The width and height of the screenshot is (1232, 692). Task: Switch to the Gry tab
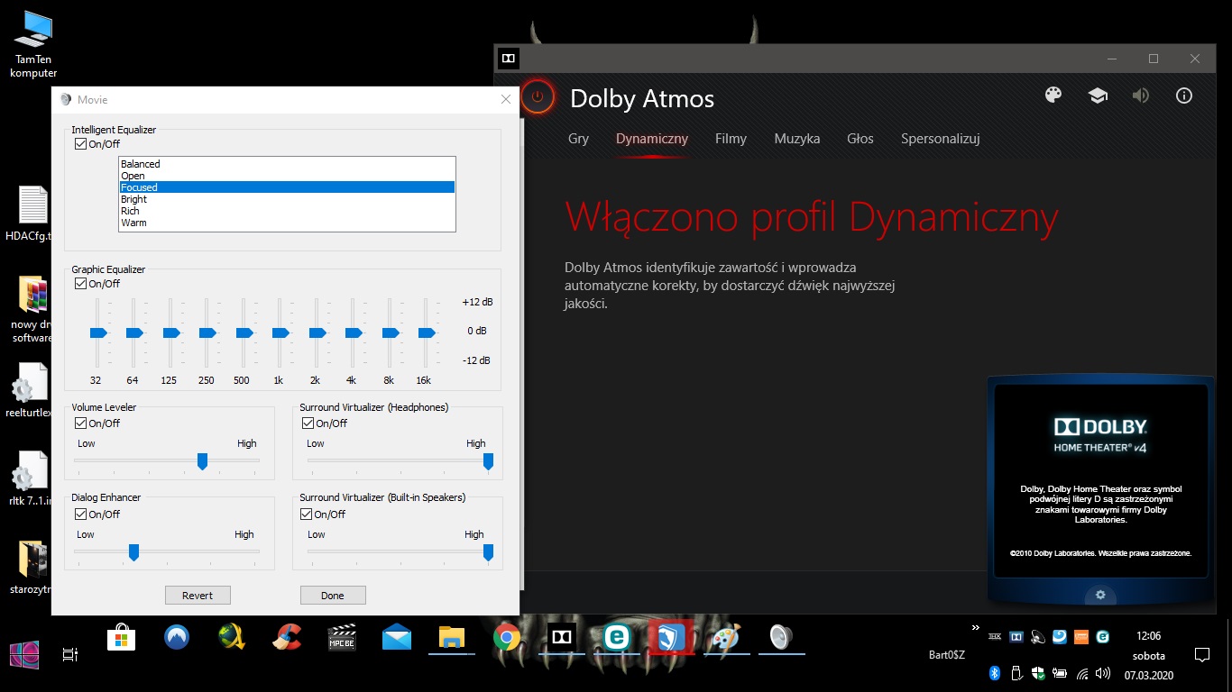click(x=578, y=139)
